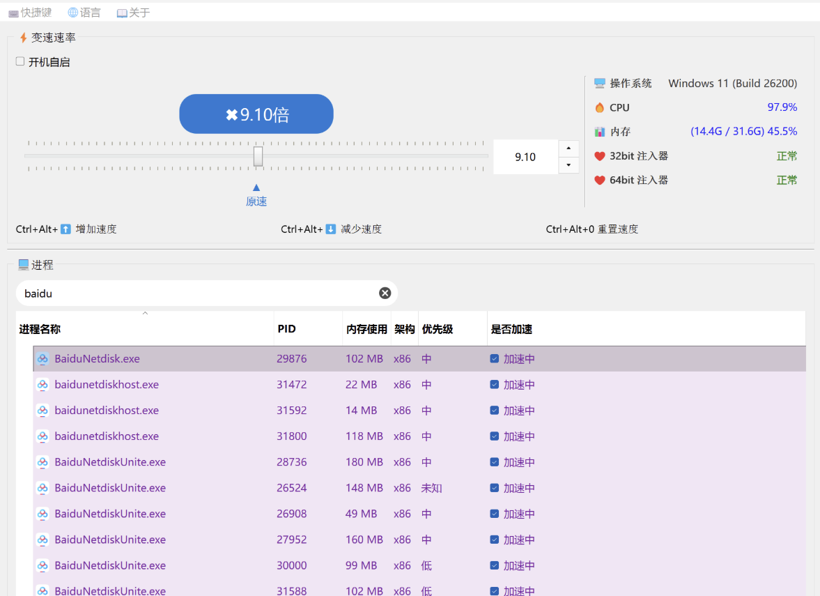This screenshot has width=820, height=596.
Task: Click the large blue ✖9.10倍 button
Action: (x=256, y=114)
